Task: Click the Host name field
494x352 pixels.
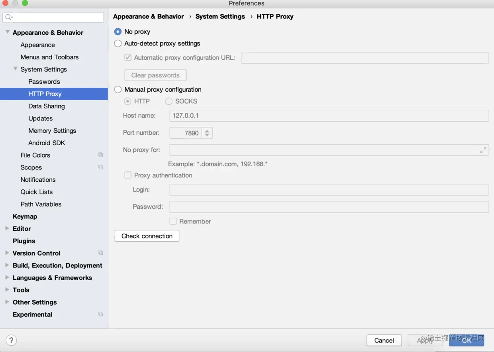Action: 329,116
